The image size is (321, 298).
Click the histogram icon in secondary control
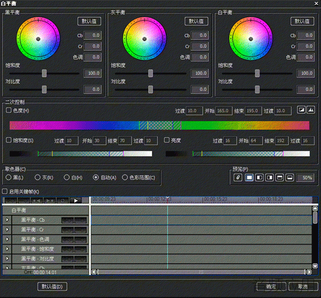[311, 110]
